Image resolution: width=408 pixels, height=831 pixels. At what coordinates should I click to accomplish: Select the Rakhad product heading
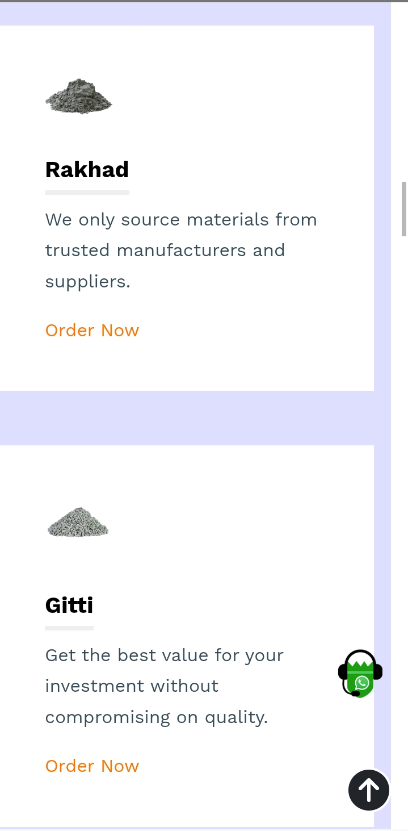87,170
